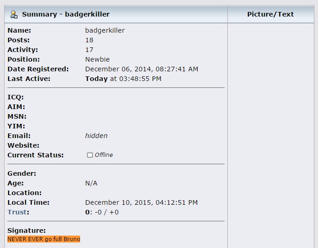
Task: Click the Website label
Action: [x=23, y=145]
